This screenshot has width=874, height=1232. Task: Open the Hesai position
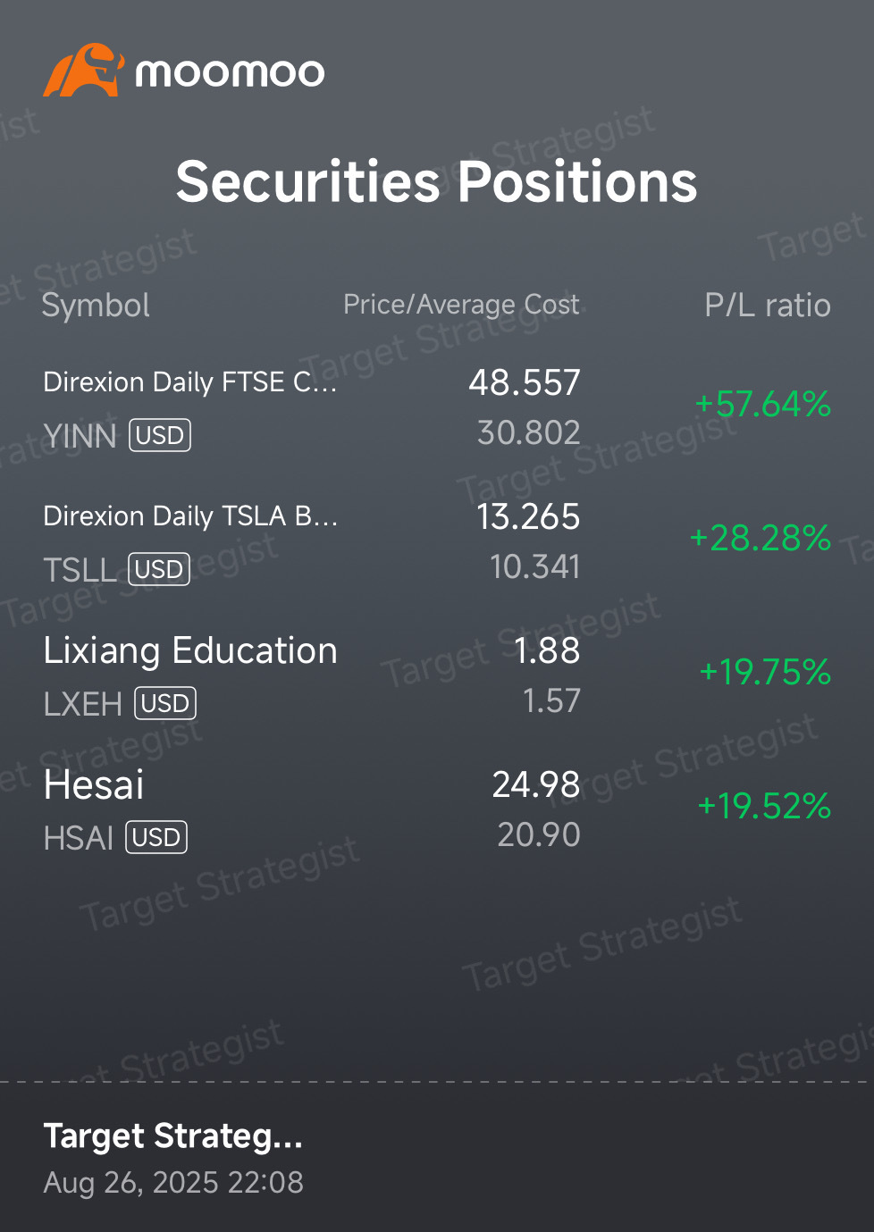pyautogui.click(x=437, y=809)
